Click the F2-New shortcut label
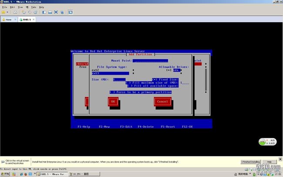The height and width of the screenshot is (177, 283). point(104,127)
